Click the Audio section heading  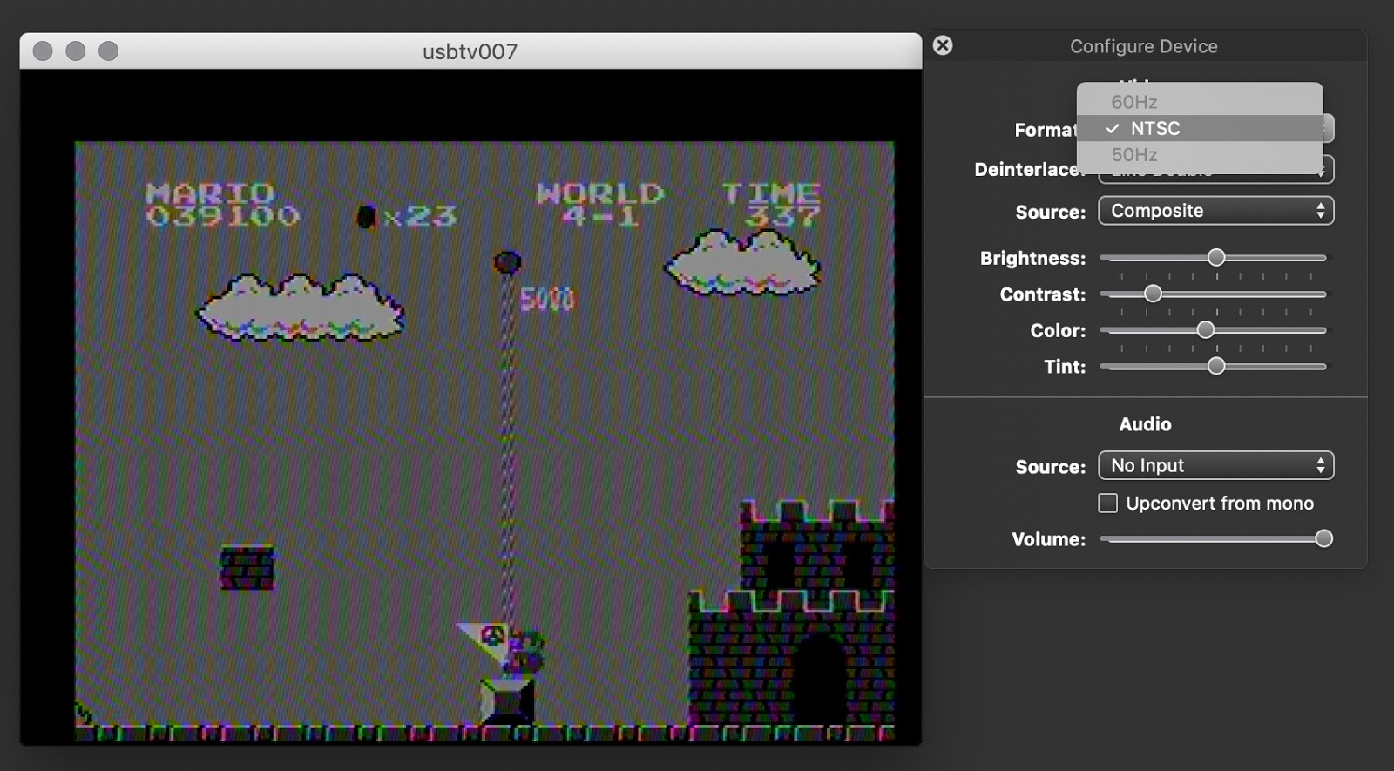coord(1145,424)
